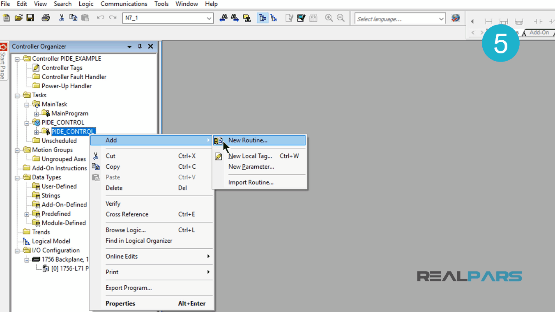This screenshot has height=312, width=555.
Task: Switch to the Add-On instruction tab
Action: coord(539,32)
